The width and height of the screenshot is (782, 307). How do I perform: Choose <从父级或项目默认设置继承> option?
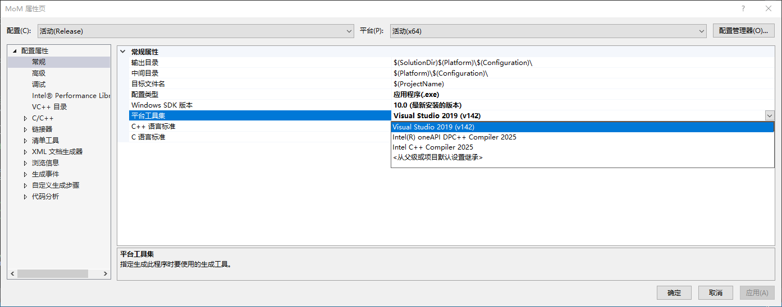coord(583,157)
